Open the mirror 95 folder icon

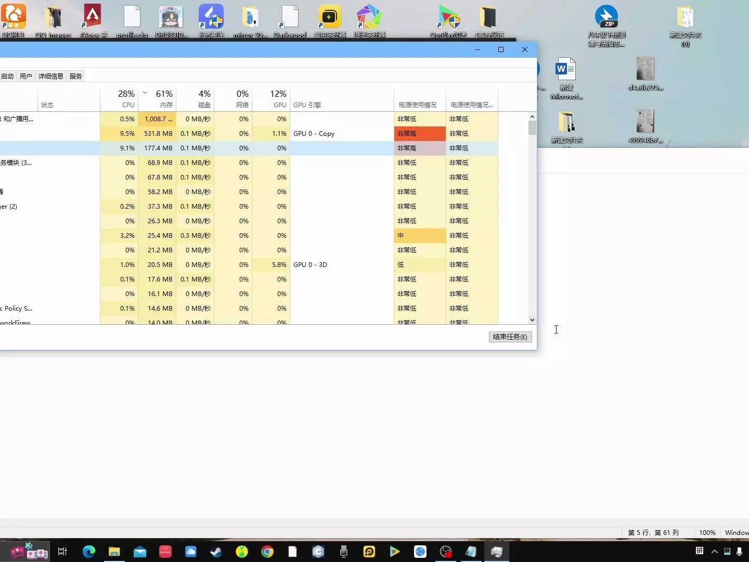[250, 21]
